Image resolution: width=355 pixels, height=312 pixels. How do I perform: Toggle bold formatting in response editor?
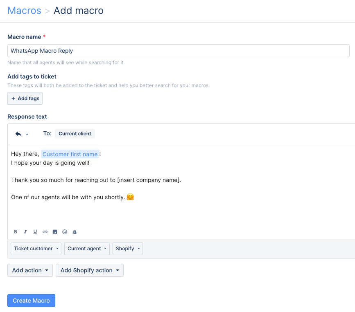tap(16, 232)
